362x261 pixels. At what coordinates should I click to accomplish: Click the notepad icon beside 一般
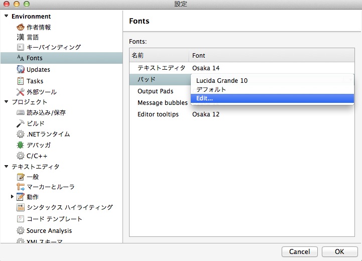[x=20, y=177]
